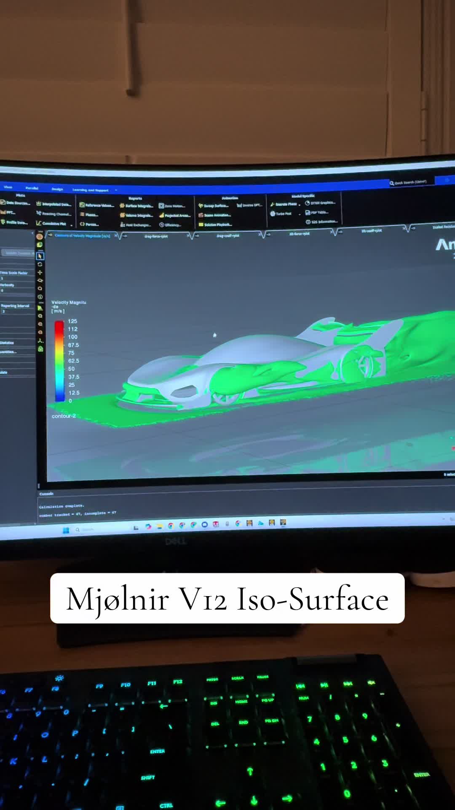The width and height of the screenshot is (455, 810).
Task: Open Reference Values report
Action: (x=97, y=205)
